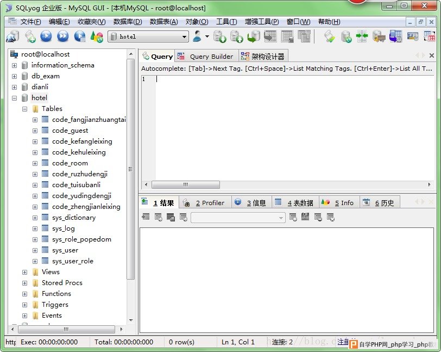441x352 pixels.
Task: Click the object tree's vertical scrollbar thumb
Action: pyautogui.click(x=130, y=169)
